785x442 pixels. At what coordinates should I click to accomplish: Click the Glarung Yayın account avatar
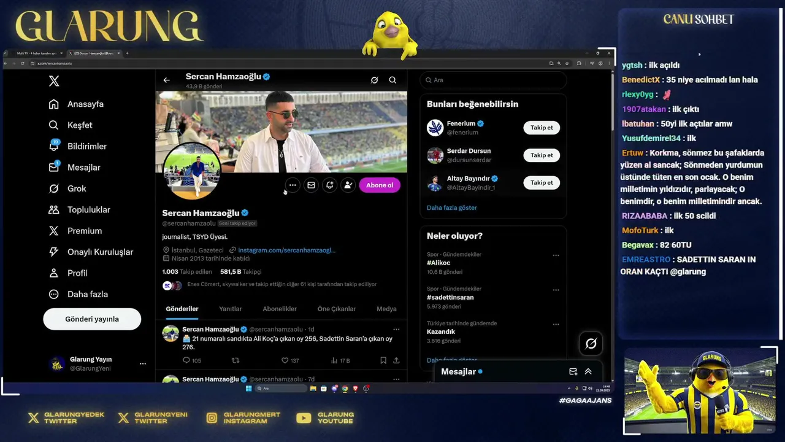point(57,364)
